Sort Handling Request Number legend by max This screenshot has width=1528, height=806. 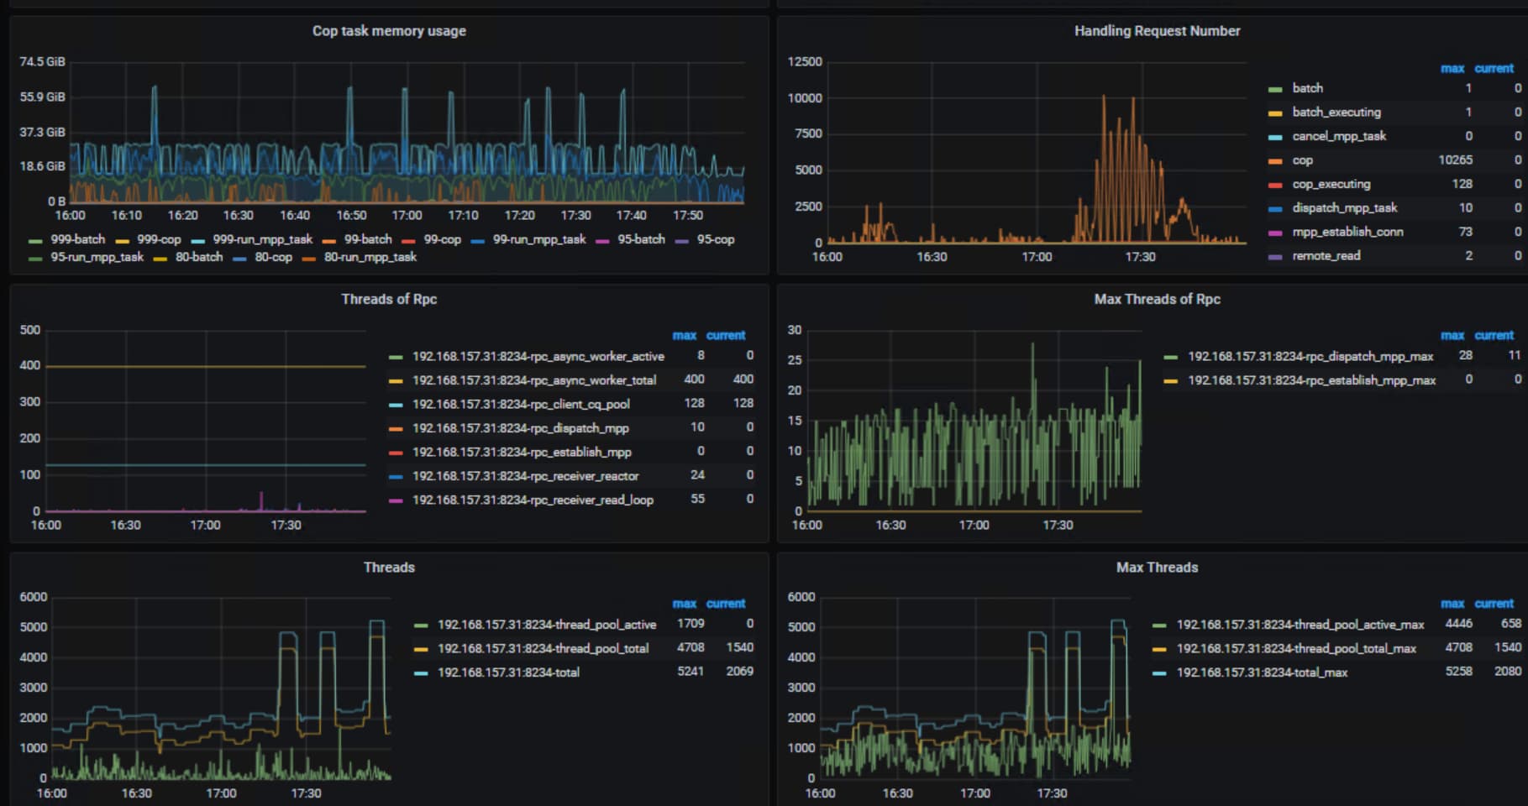click(x=1452, y=69)
